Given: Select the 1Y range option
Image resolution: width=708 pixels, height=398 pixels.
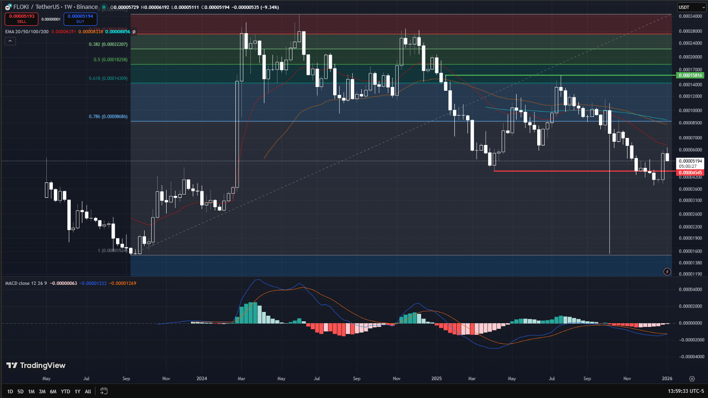Looking at the screenshot, I should [77, 391].
